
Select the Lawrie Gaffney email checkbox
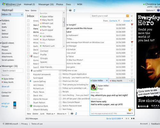(x=28, y=81)
